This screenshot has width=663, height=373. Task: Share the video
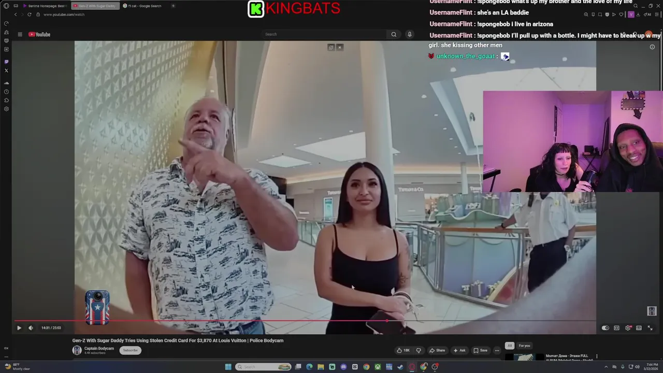click(437, 350)
